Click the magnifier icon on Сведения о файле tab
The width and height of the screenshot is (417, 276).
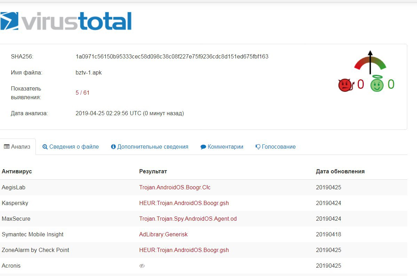coord(45,147)
